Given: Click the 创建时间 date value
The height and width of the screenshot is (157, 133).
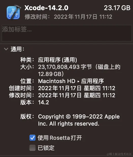Looking at the screenshot, I should click(x=77, y=88).
